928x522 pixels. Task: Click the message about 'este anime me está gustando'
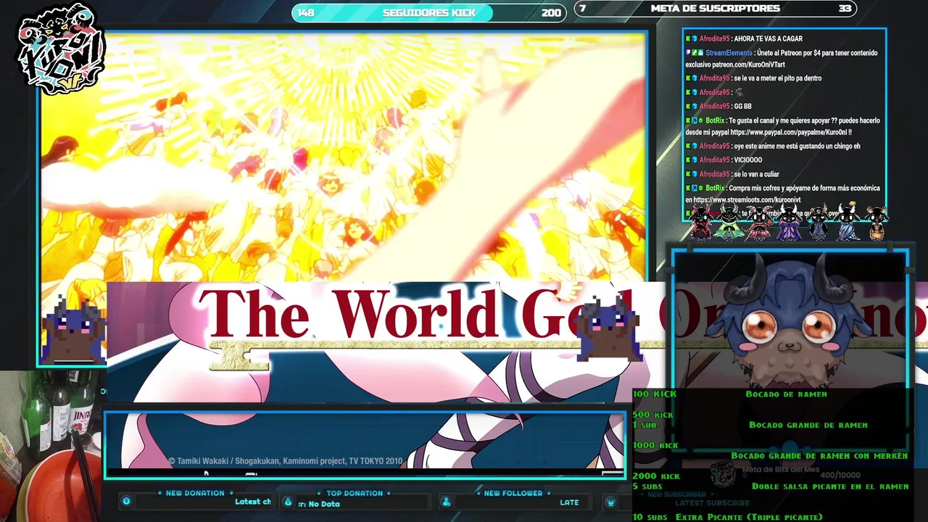pos(797,146)
